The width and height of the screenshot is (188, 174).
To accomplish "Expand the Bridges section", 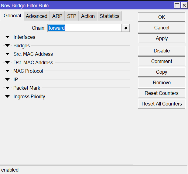I will tap(7, 45).
